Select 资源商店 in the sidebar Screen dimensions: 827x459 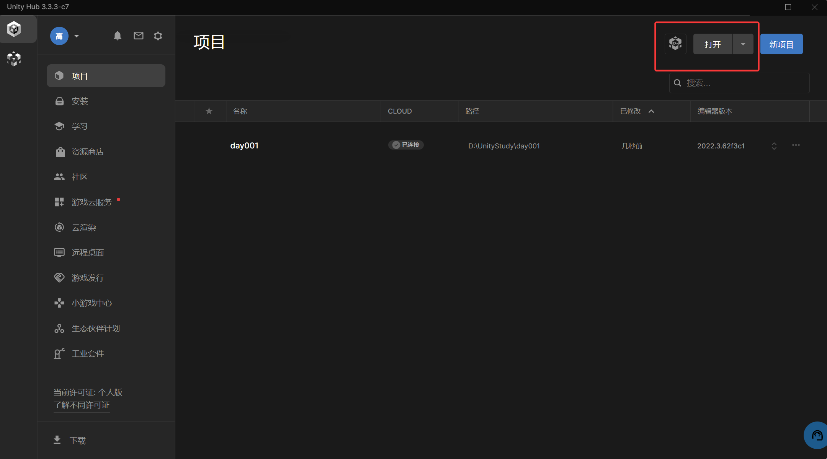coord(88,152)
